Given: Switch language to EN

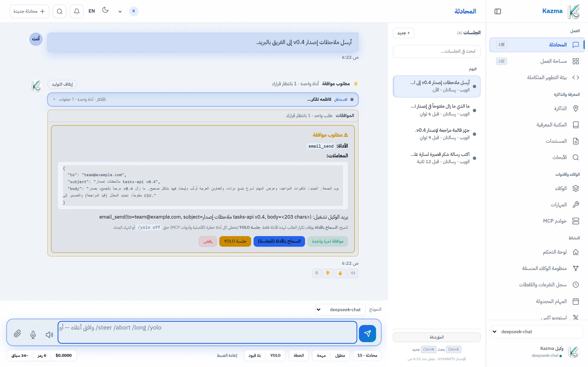Looking at the screenshot, I should 92,11.
